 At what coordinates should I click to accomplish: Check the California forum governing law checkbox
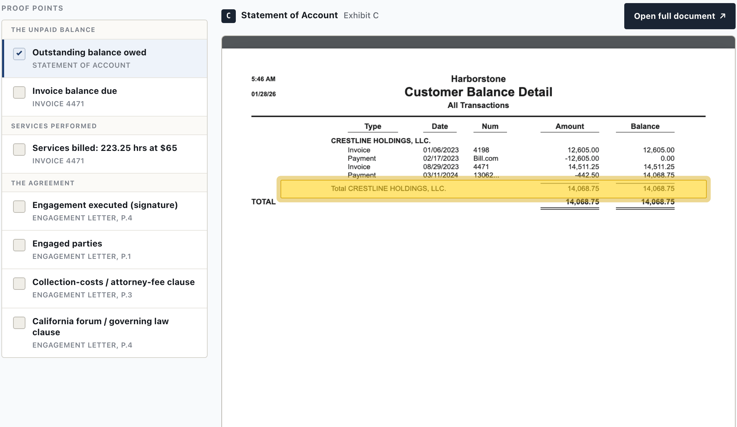19,322
